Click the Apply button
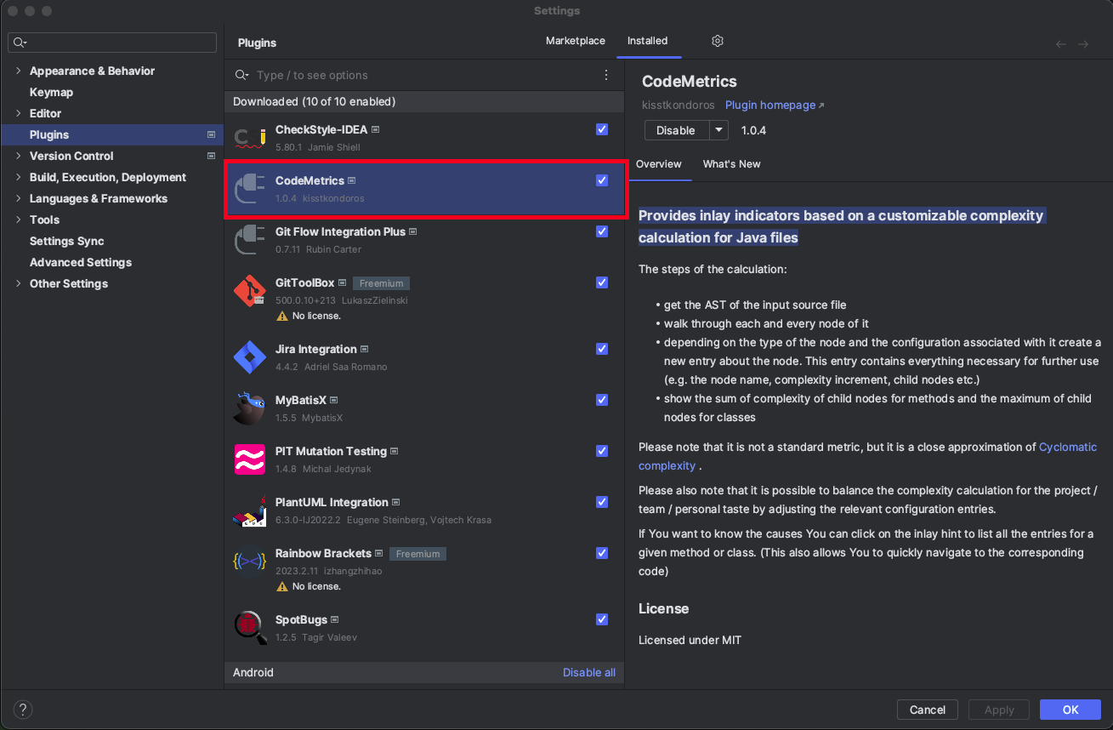Viewport: 1113px width, 730px height. pyautogui.click(x=999, y=710)
